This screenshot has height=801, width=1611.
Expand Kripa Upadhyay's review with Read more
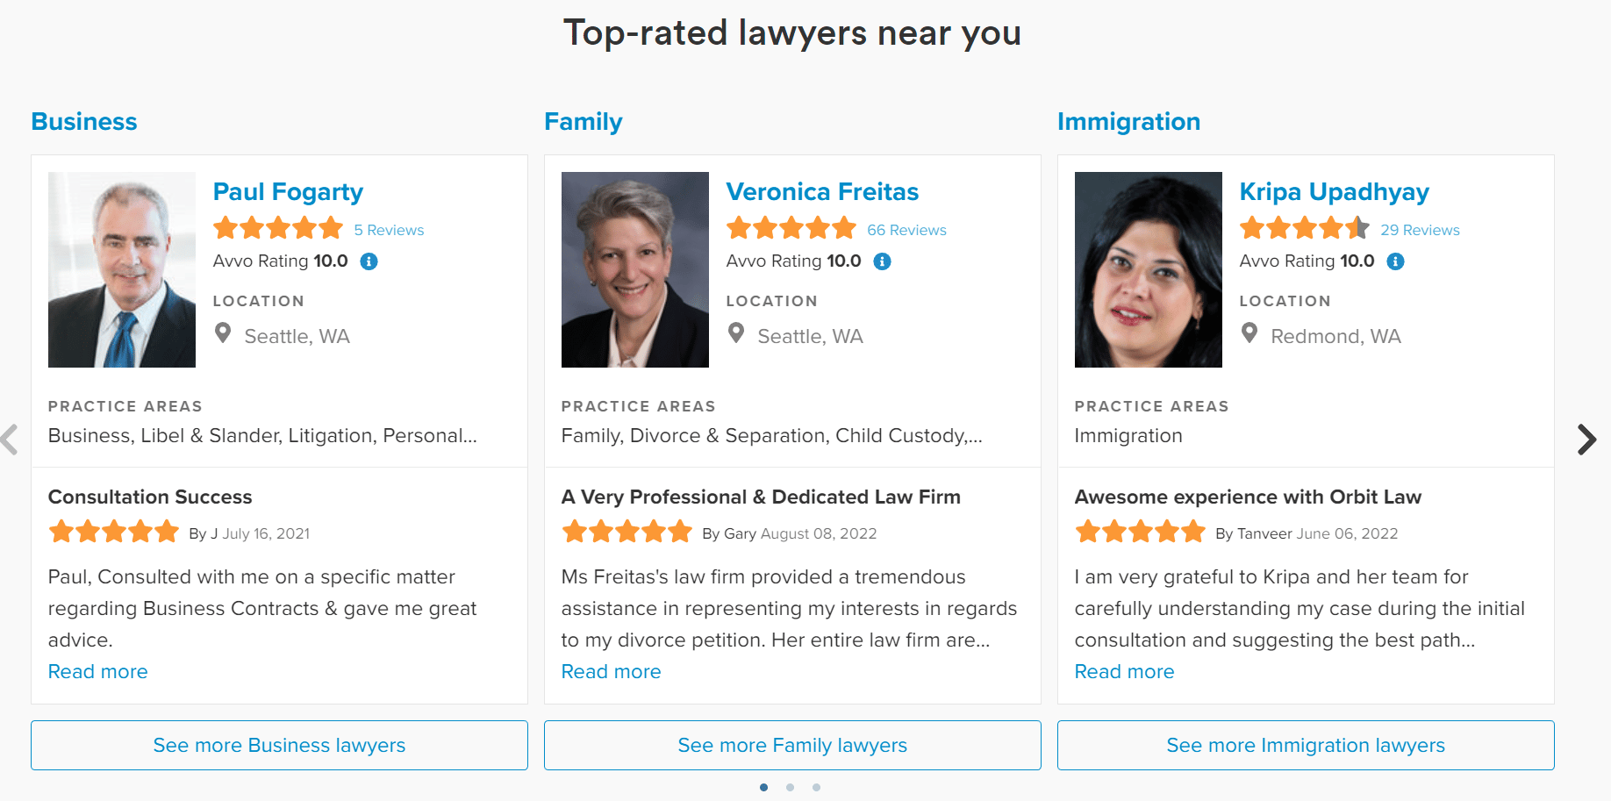[1125, 672]
